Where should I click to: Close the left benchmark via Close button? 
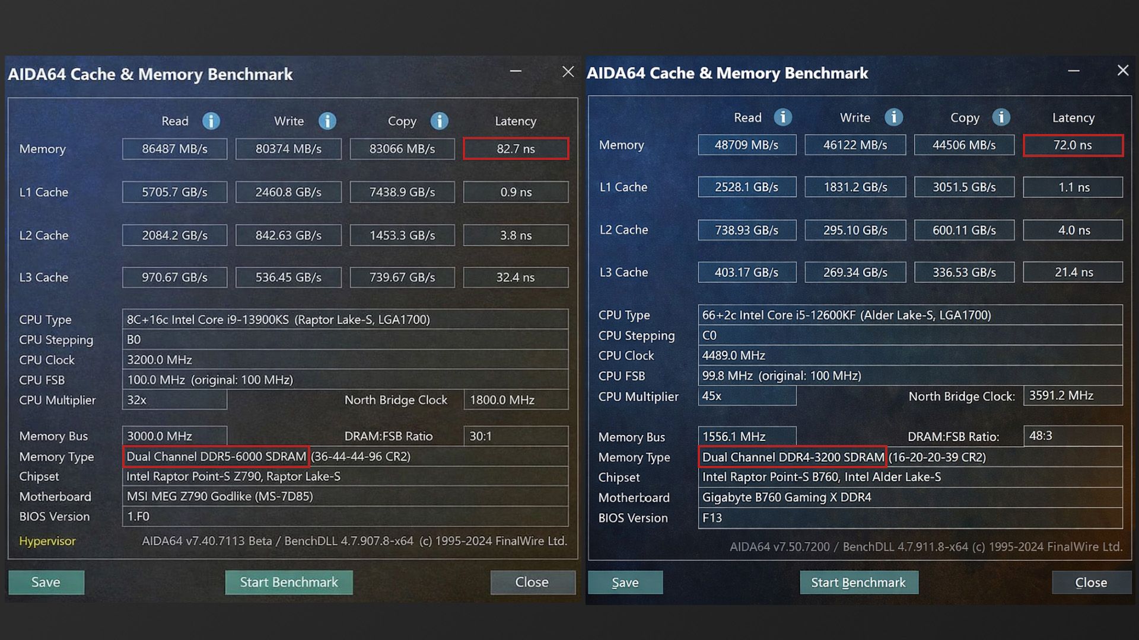[532, 582]
